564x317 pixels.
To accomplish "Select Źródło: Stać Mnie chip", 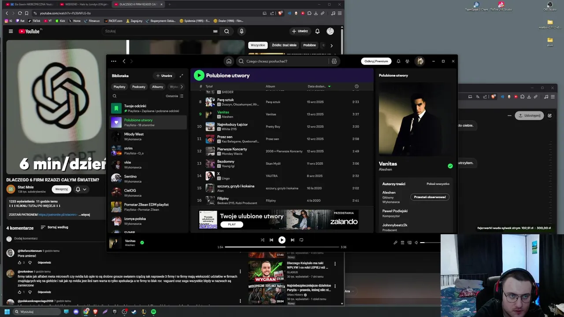I will (x=284, y=45).
